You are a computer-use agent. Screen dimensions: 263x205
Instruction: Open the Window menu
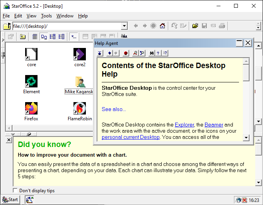click(65, 16)
